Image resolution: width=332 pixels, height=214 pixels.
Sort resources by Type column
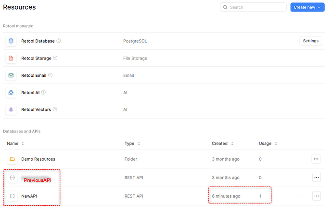coord(139,143)
